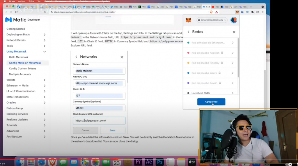Launch Premiere Pro from the dock

tap(138, 162)
